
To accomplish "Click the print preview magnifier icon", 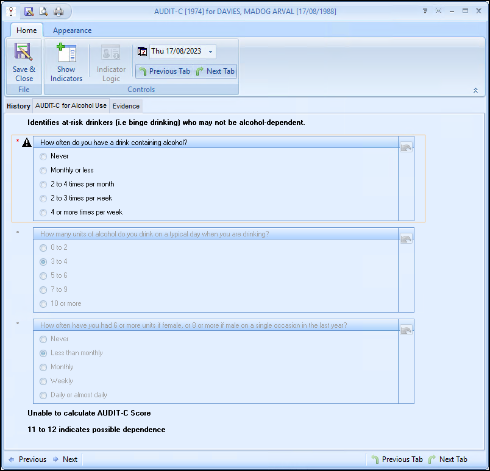I will point(44,11).
